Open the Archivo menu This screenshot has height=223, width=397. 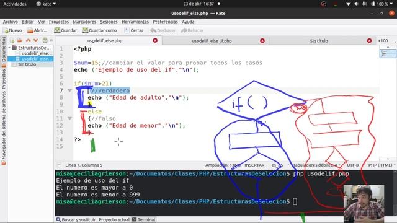(10, 22)
